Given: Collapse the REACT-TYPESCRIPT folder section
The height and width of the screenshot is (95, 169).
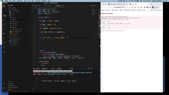Looking at the screenshot, I should pos(13,10).
